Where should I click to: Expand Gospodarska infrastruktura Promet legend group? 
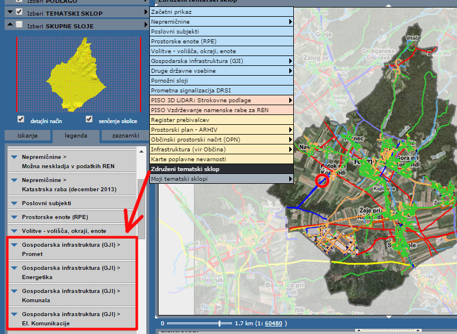click(x=14, y=244)
